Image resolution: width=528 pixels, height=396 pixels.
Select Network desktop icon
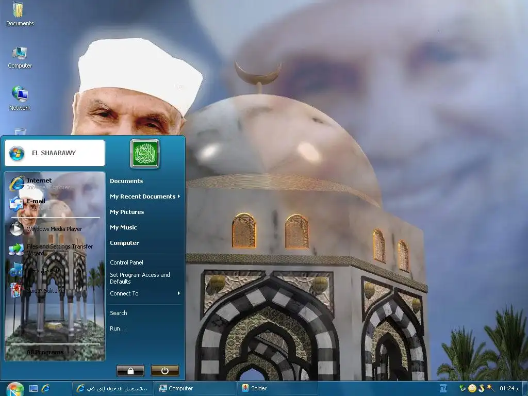click(20, 98)
